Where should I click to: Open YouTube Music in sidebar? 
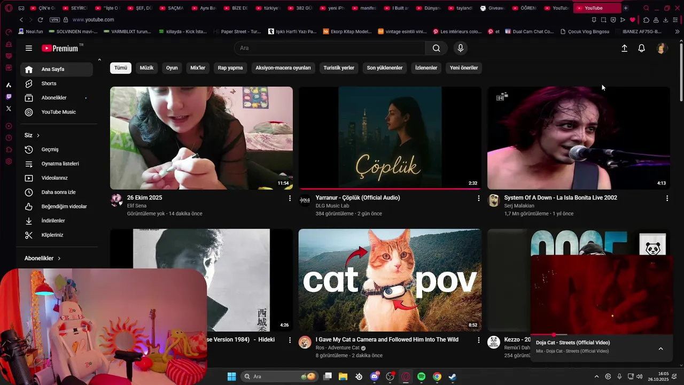[58, 112]
